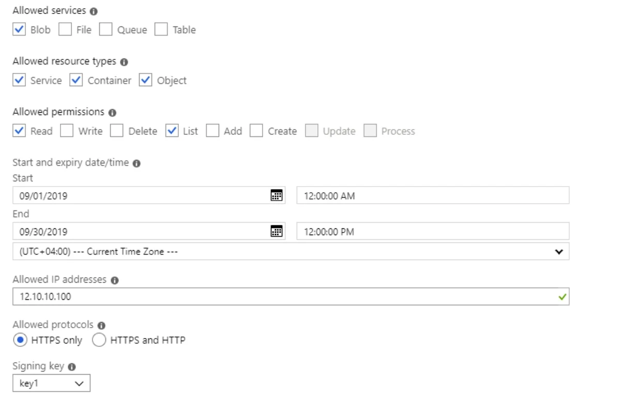Open the End date calendar picker
This screenshot has height=400, width=640.
pos(277,232)
